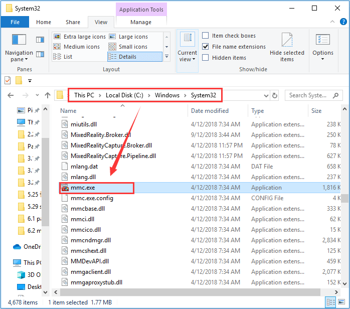
Task: Select Details layout option
Action: (135, 57)
